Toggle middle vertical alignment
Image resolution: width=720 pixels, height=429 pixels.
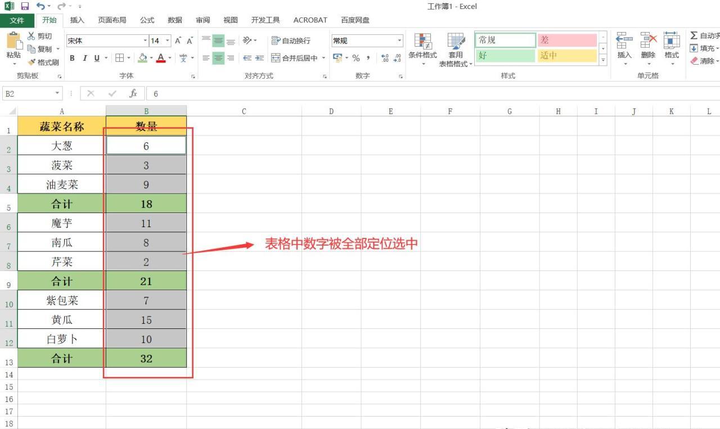click(x=218, y=40)
